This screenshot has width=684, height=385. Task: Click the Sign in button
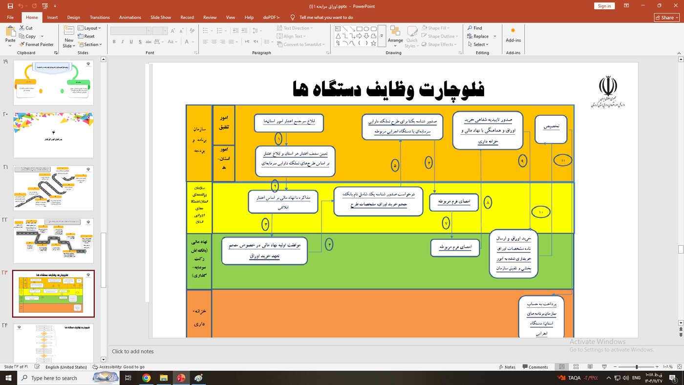pyautogui.click(x=604, y=6)
